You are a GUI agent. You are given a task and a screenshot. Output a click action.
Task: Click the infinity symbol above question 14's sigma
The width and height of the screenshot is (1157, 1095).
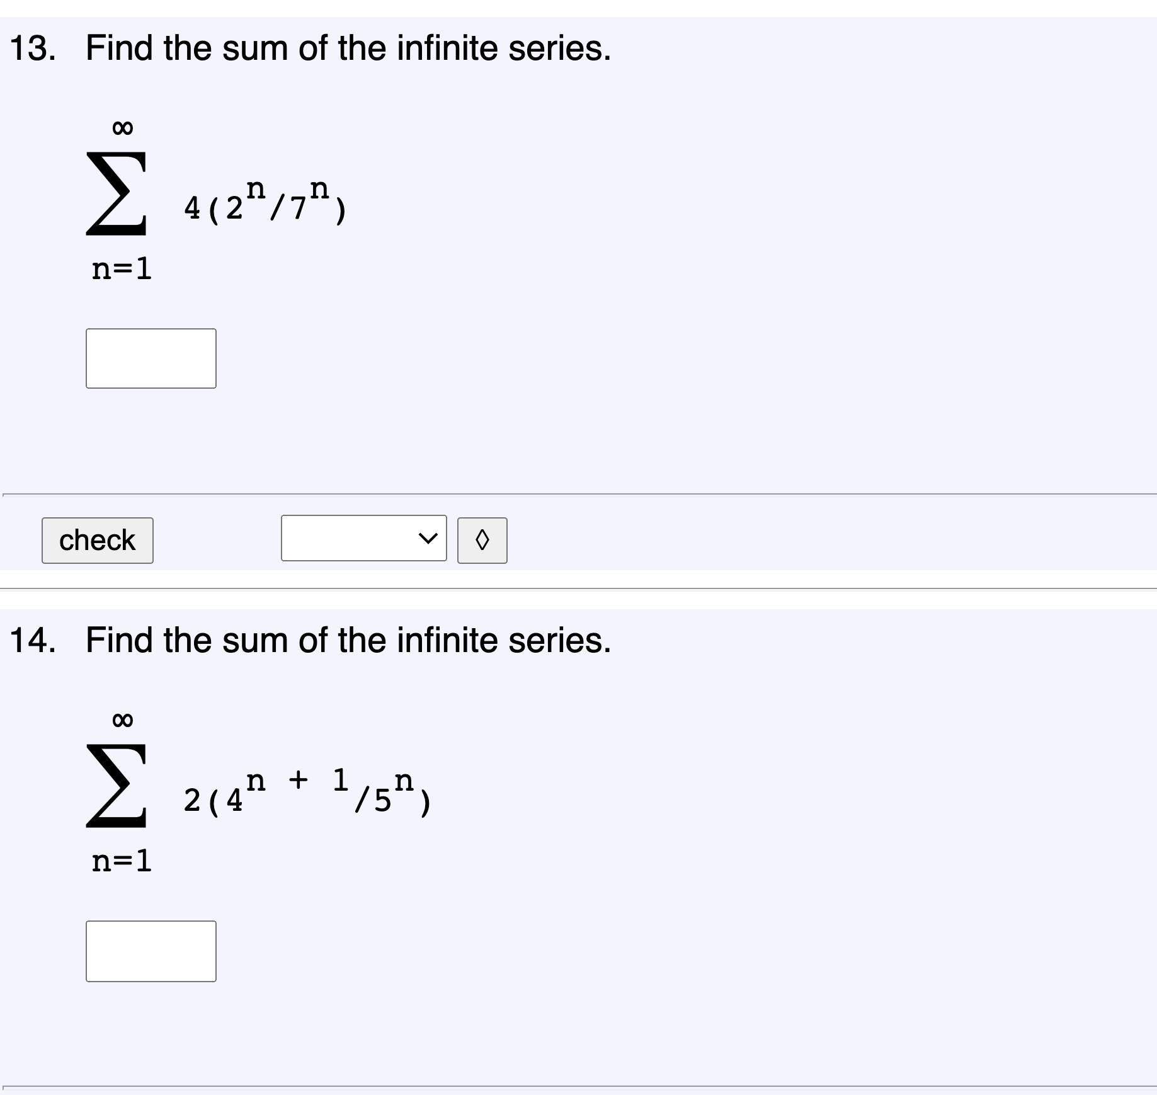(122, 719)
